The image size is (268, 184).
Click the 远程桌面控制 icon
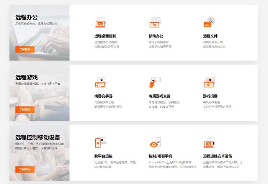point(100,23)
